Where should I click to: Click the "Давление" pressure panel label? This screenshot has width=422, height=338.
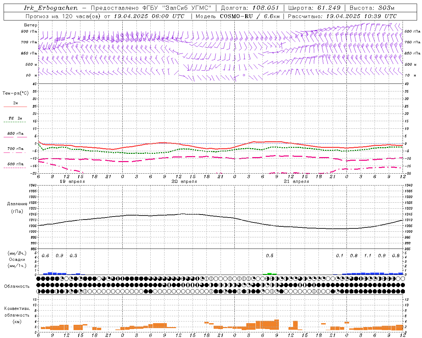click(17, 204)
